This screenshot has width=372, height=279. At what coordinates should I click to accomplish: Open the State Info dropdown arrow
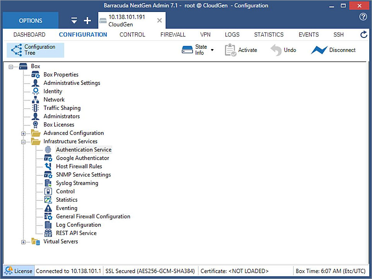212,50
